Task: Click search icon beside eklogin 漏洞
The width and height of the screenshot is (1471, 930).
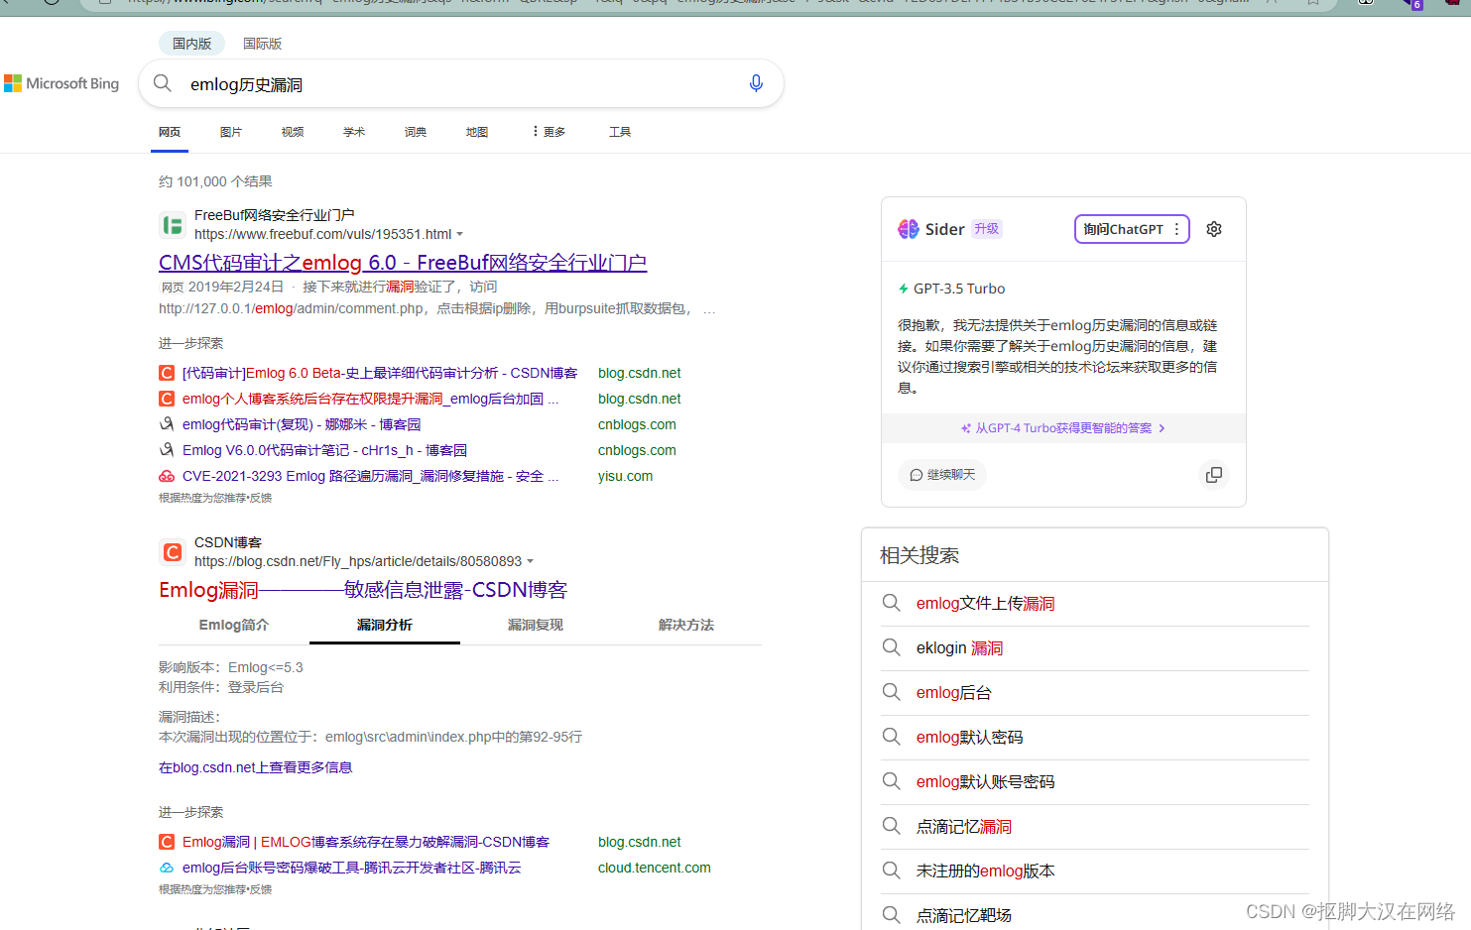Action: click(891, 647)
